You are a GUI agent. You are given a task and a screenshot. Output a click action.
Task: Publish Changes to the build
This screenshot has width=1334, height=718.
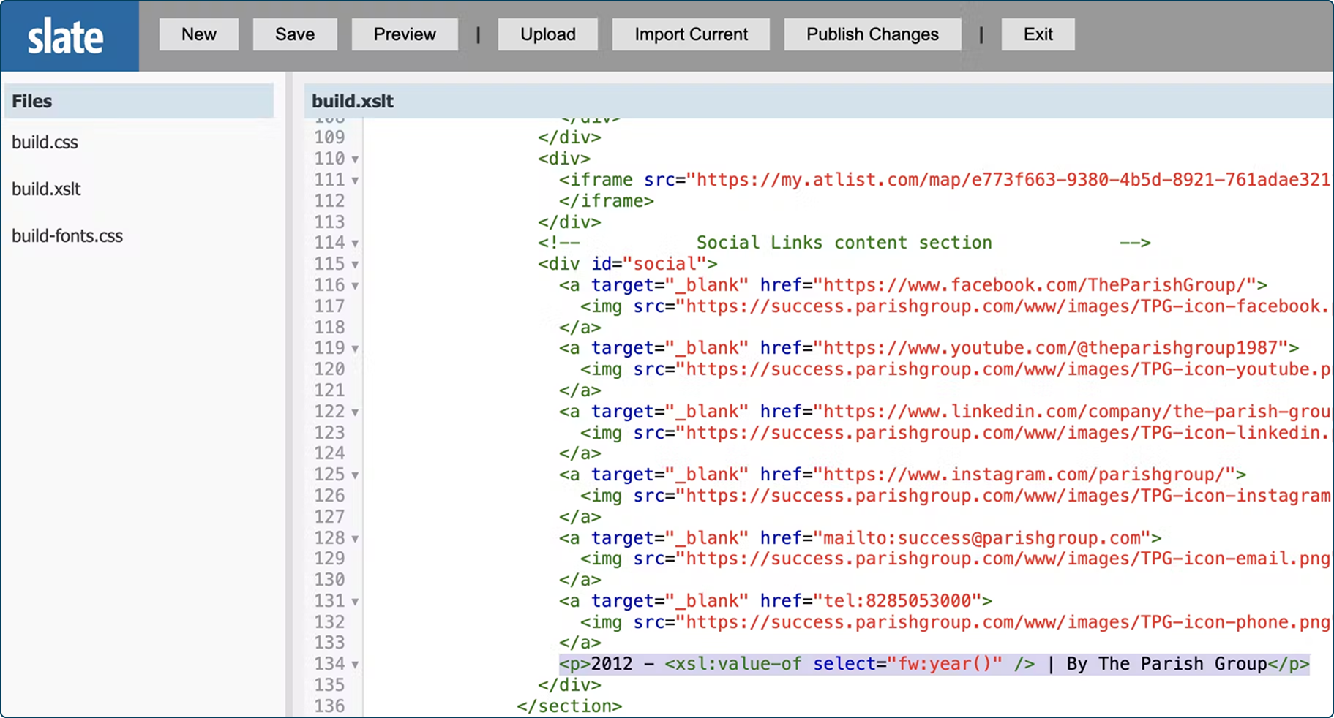pyautogui.click(x=872, y=34)
